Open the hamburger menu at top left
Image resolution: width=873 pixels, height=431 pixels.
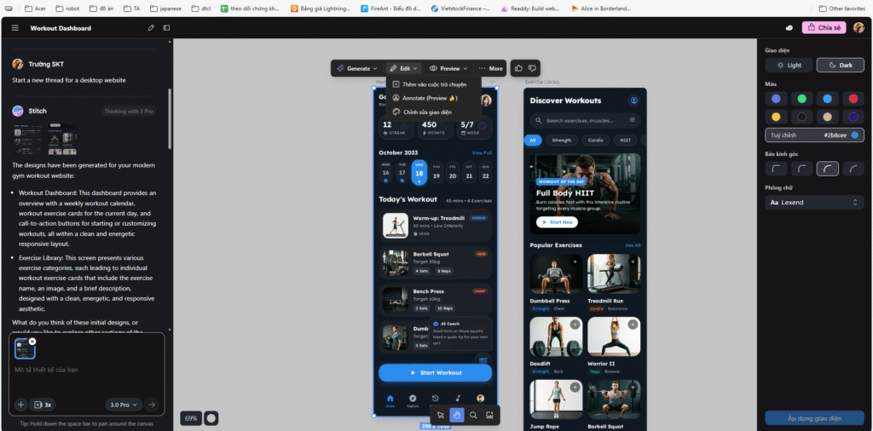14,28
